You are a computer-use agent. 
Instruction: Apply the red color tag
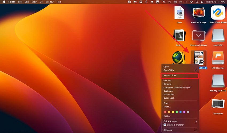pos(165,112)
